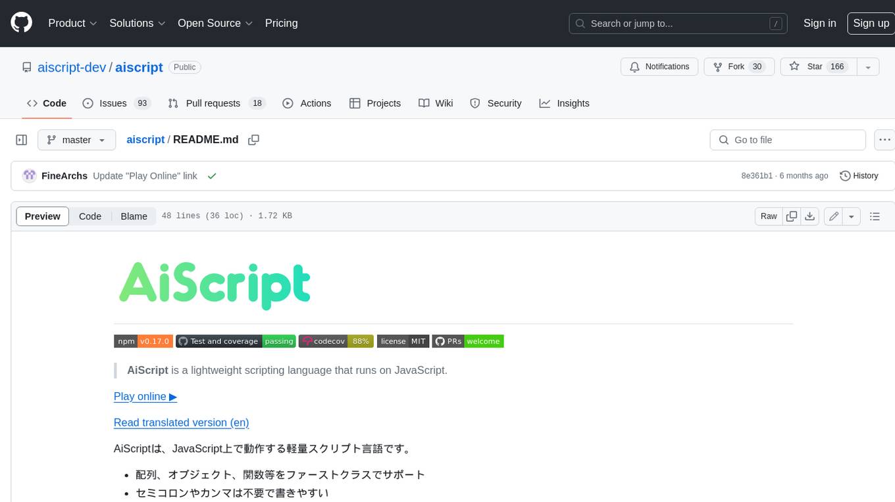Open the Open Source dropdown
This screenshot has width=895, height=502.
point(215,23)
